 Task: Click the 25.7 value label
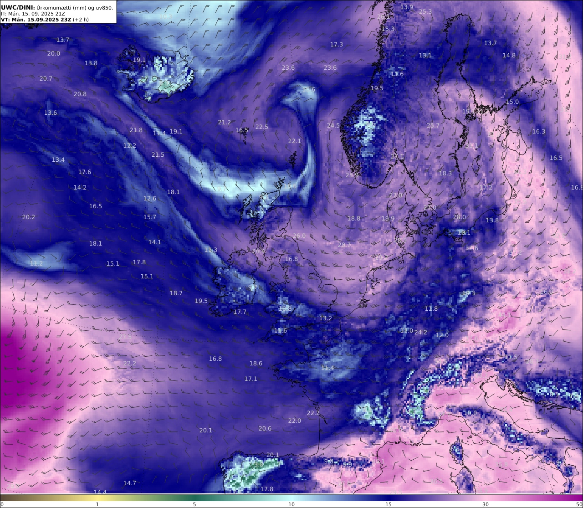[x=433, y=126]
